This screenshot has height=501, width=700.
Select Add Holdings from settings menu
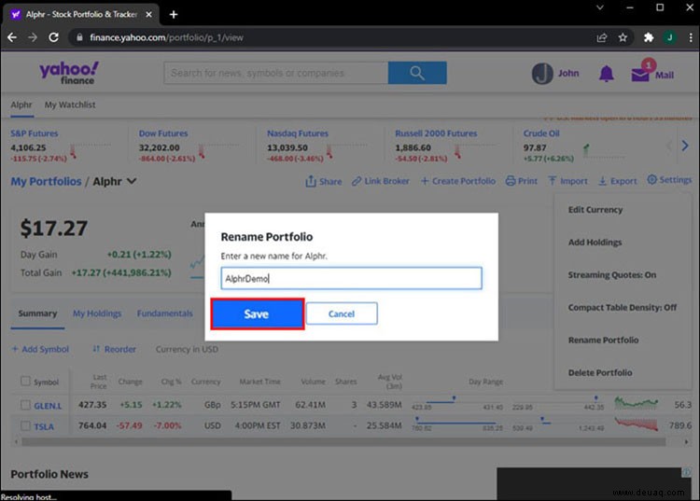pyautogui.click(x=595, y=243)
